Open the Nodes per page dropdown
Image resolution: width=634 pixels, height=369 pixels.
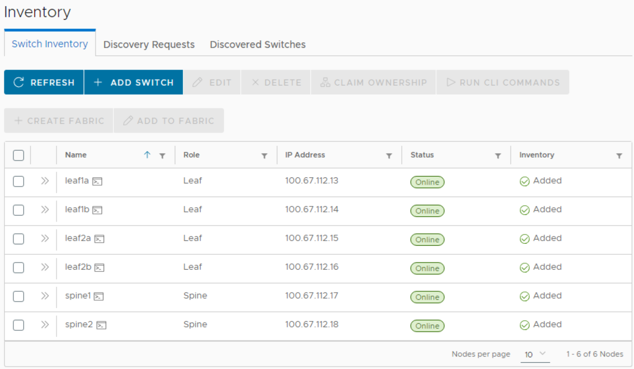click(535, 354)
